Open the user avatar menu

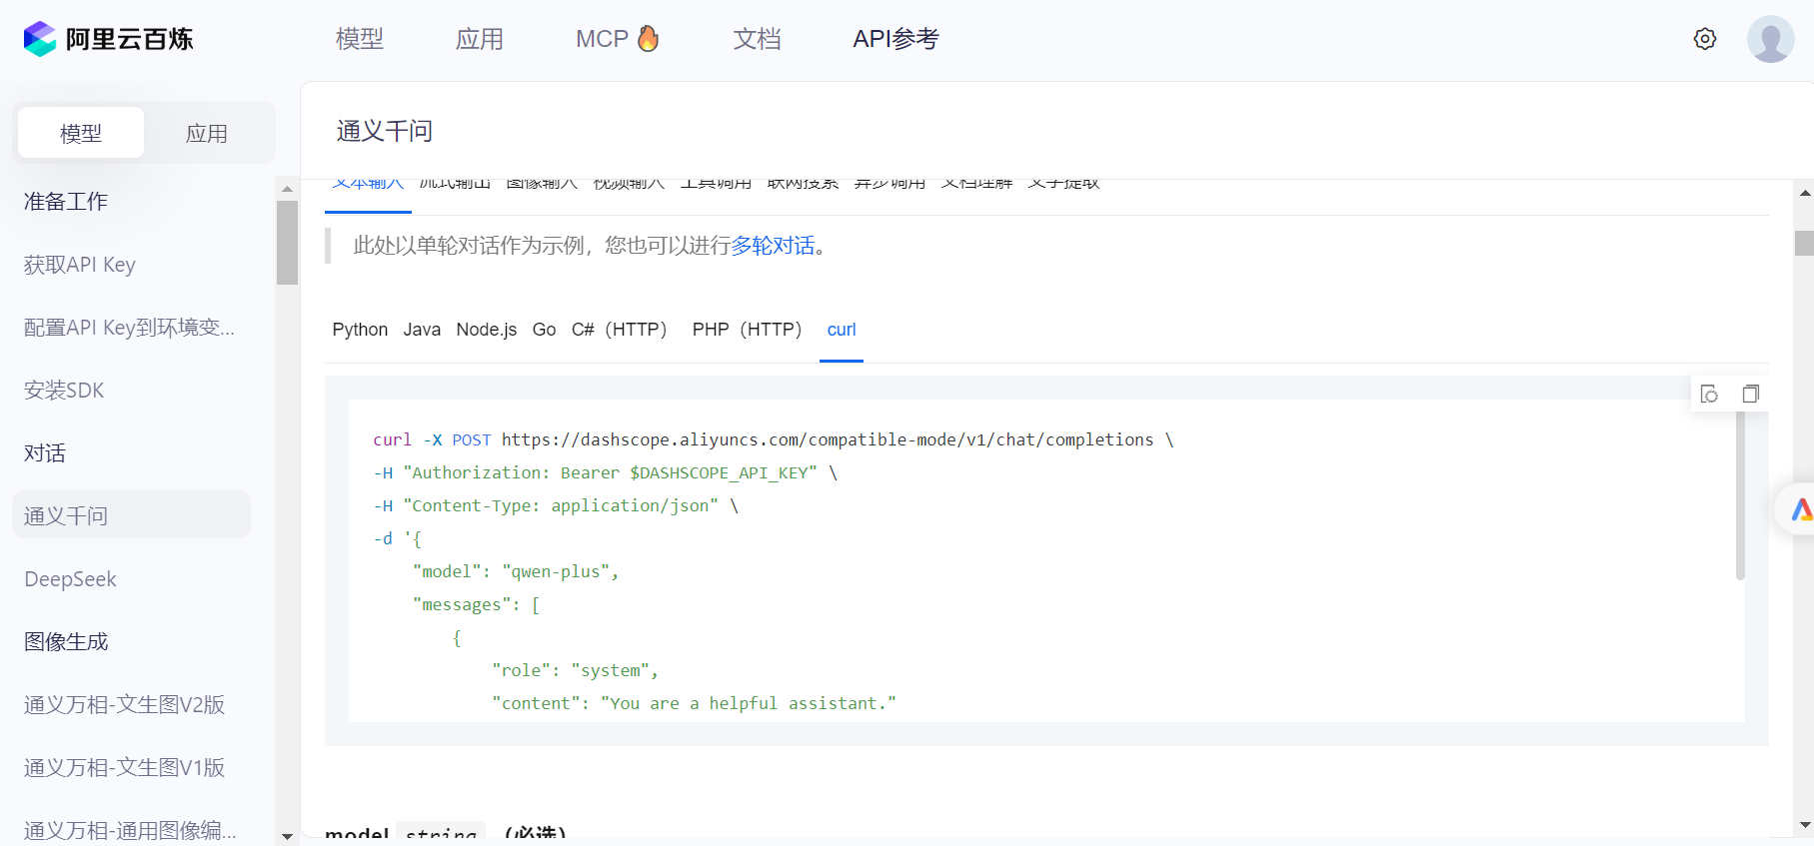(x=1770, y=39)
